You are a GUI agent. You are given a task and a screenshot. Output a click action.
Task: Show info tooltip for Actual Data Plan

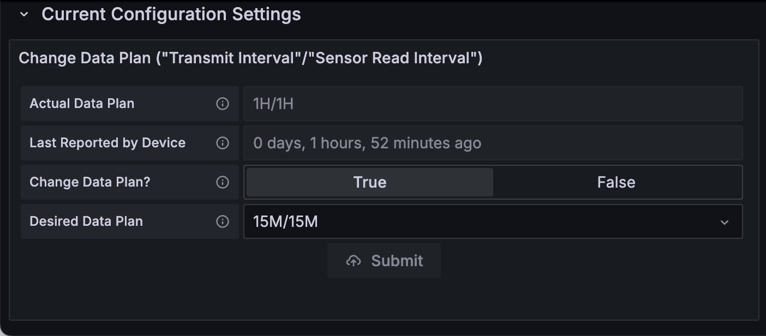click(223, 104)
